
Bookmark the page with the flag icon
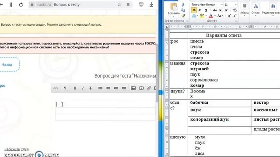point(128,5)
